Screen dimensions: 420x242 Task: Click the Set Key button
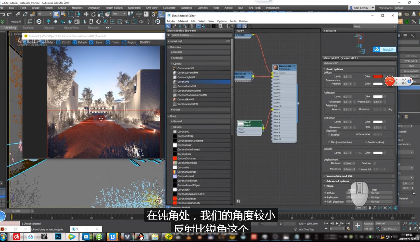click(x=368, y=229)
